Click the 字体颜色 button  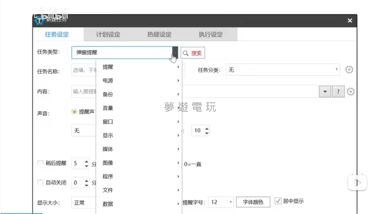point(253,202)
